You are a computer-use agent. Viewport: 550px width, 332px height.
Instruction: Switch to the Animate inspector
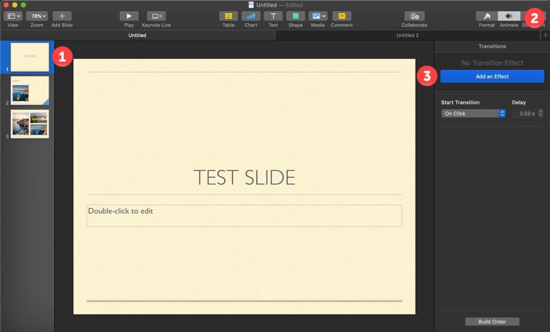tap(509, 17)
